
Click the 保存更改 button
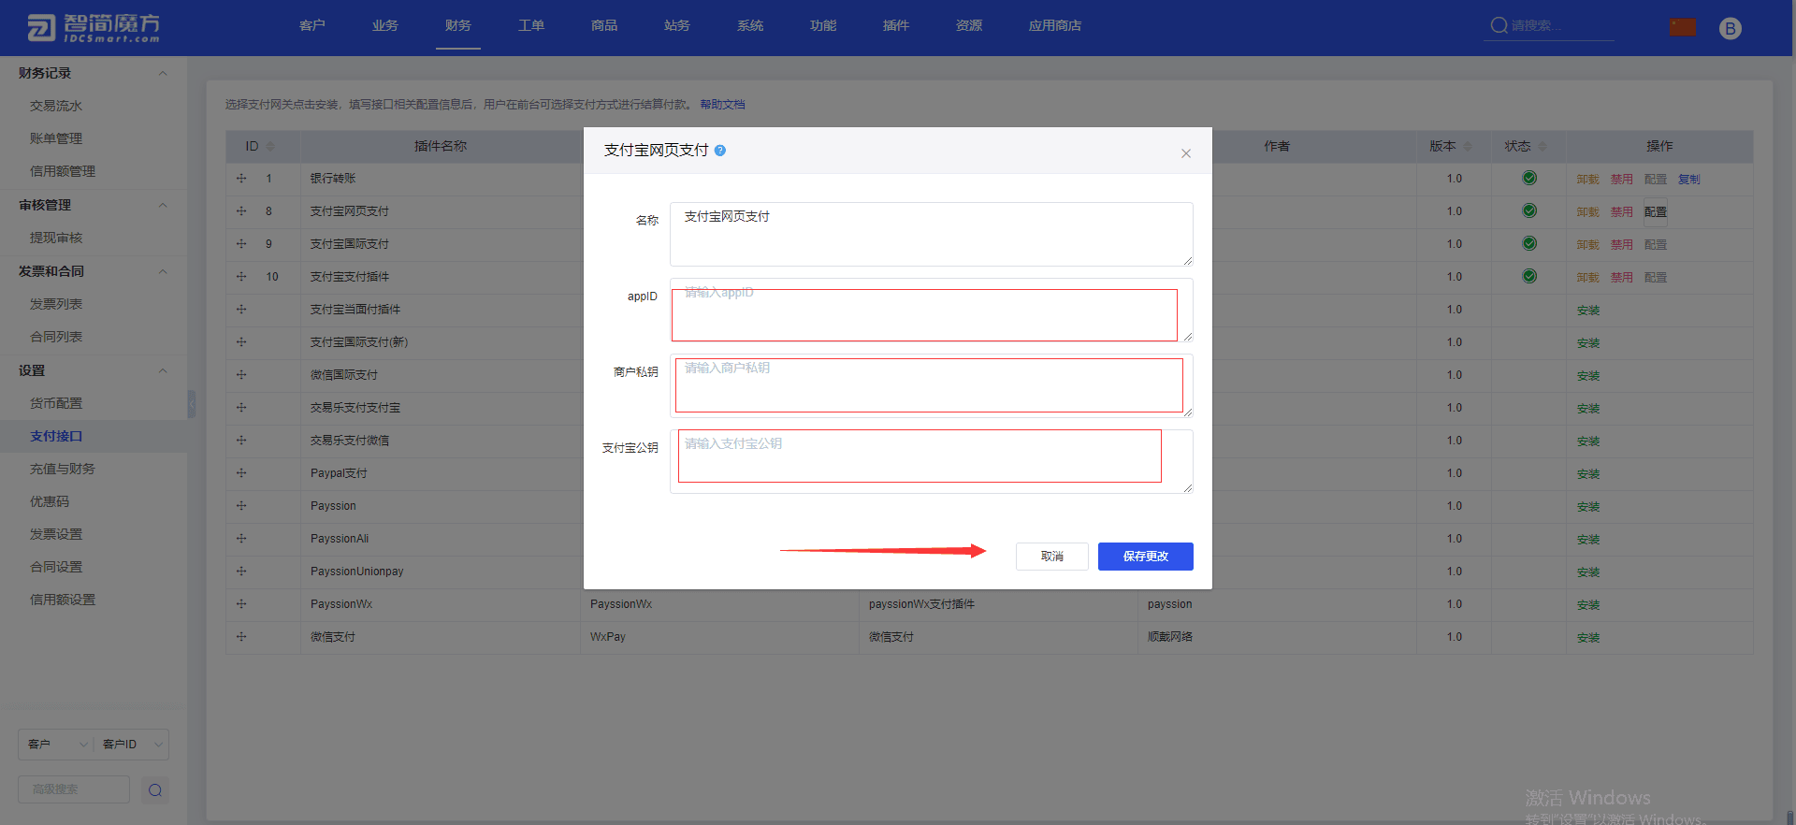pyautogui.click(x=1145, y=557)
